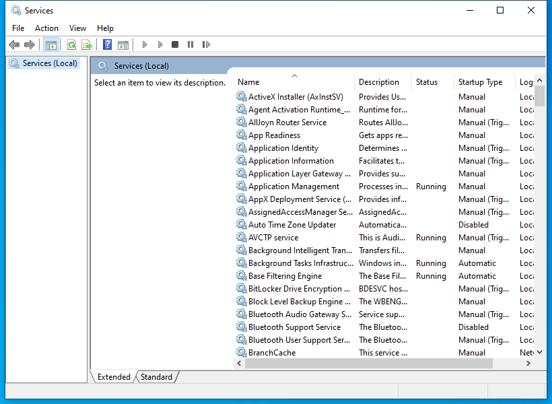Click the gear icon beside Base Filtering Engine
The width and height of the screenshot is (552, 404).
[241, 275]
